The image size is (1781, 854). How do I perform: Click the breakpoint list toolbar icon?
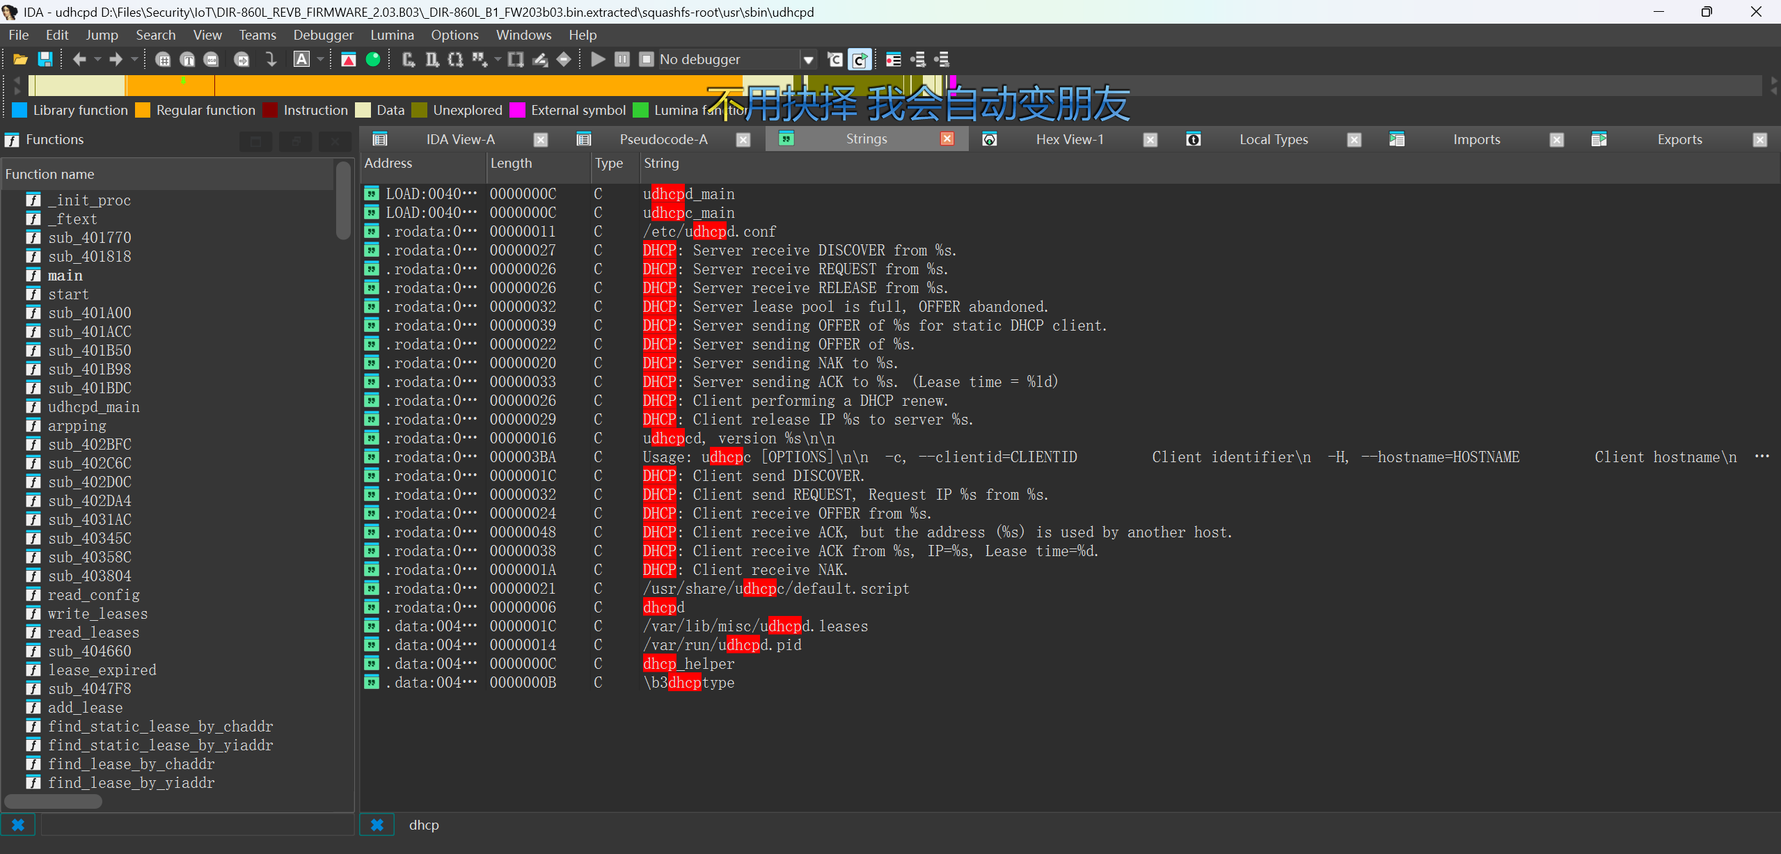[x=894, y=60]
